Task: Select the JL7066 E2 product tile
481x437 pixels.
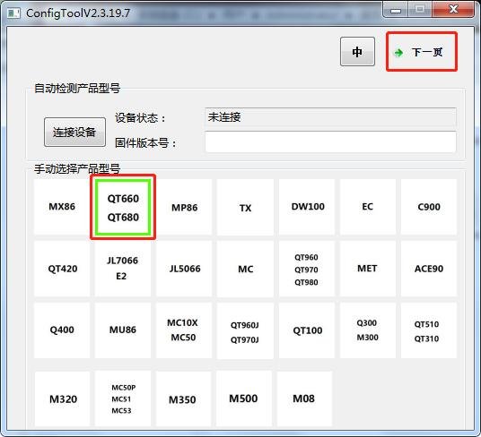Action: 123,269
